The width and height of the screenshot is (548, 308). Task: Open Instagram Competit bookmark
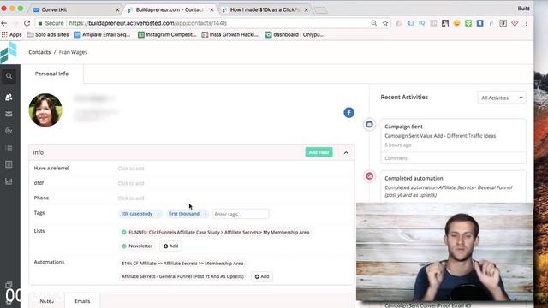click(x=167, y=34)
